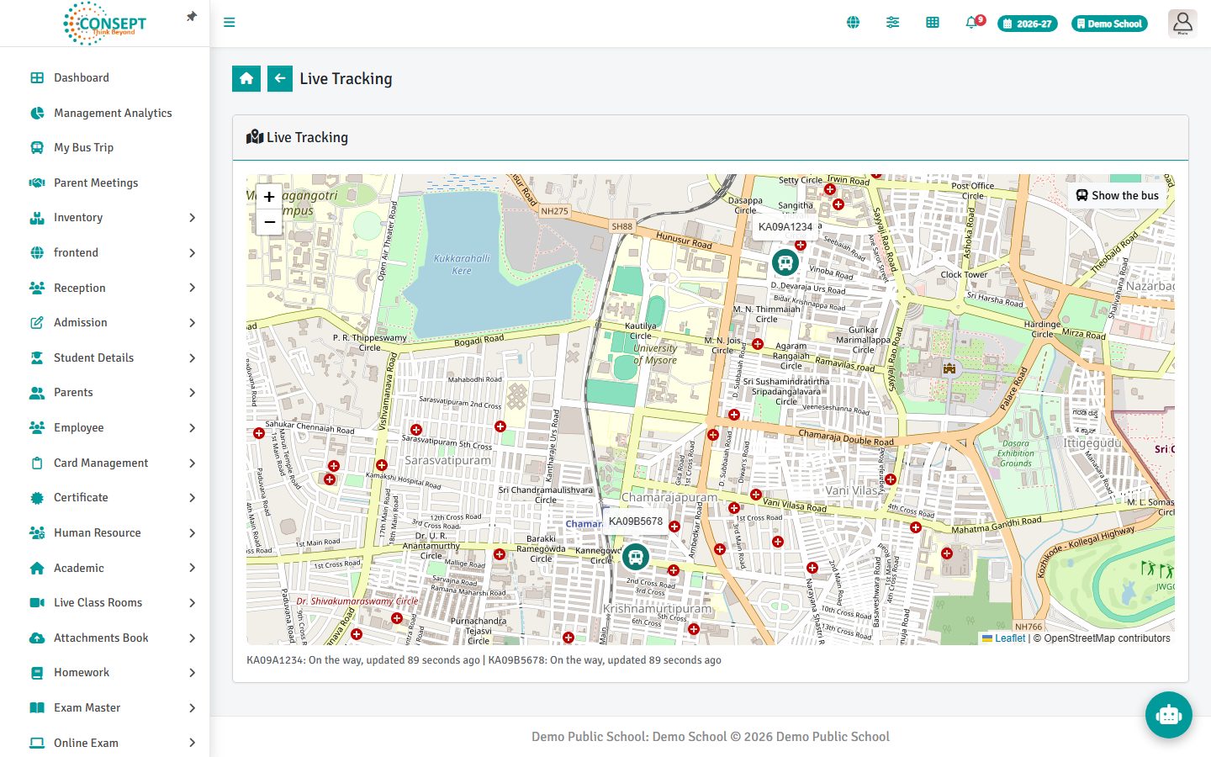The image size is (1211, 757).
Task: Click the back arrow button beside Live Tracking
Action: [280, 78]
